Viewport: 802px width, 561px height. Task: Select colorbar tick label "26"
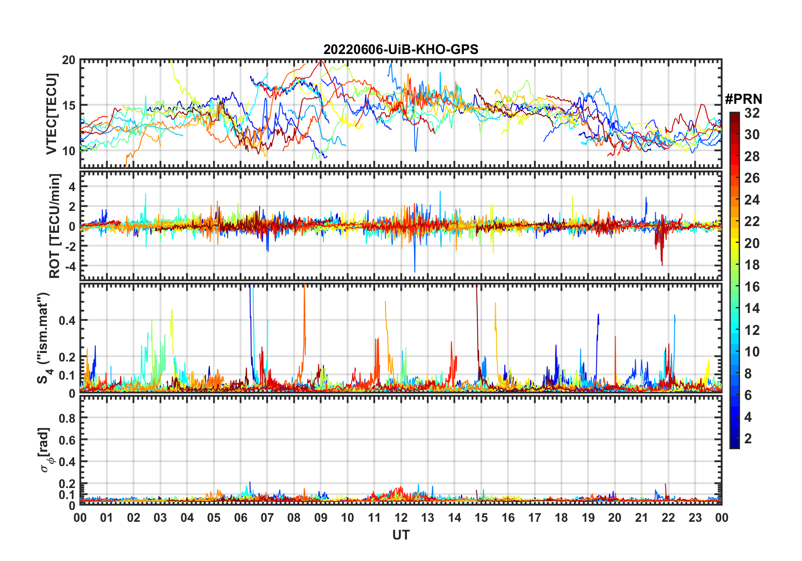[752, 178]
